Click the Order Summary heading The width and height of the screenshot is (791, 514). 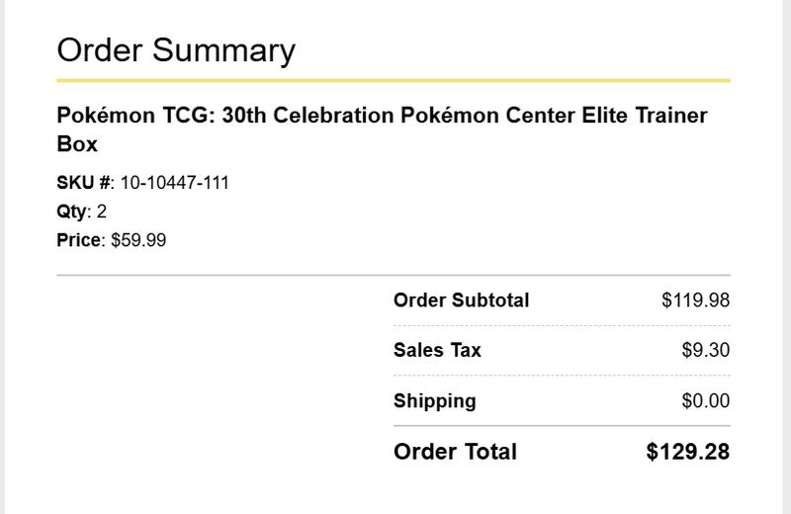point(176,51)
